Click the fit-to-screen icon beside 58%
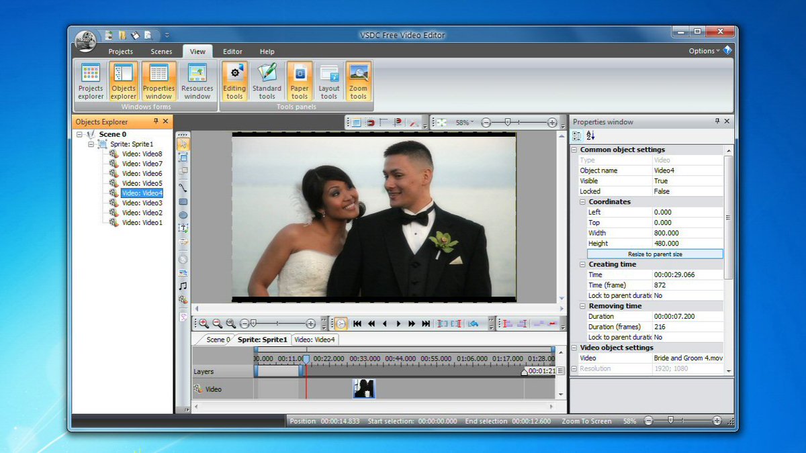 click(441, 123)
